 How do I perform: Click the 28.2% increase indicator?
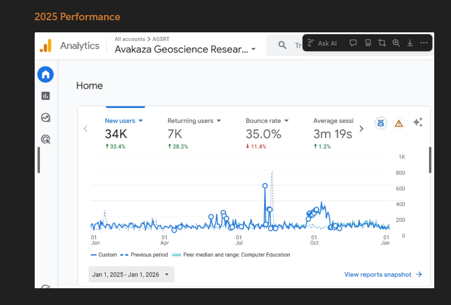(178, 146)
